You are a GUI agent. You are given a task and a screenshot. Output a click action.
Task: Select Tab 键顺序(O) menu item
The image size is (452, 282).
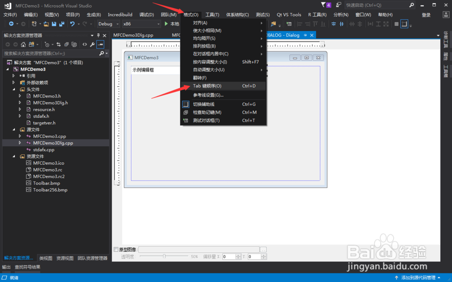point(223,86)
